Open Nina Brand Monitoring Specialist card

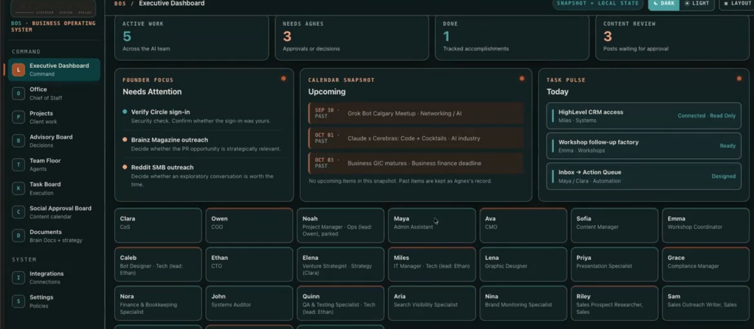(x=523, y=303)
